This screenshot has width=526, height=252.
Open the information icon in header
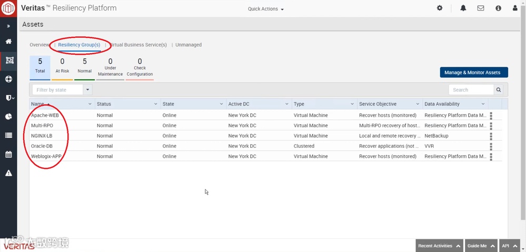(498, 8)
